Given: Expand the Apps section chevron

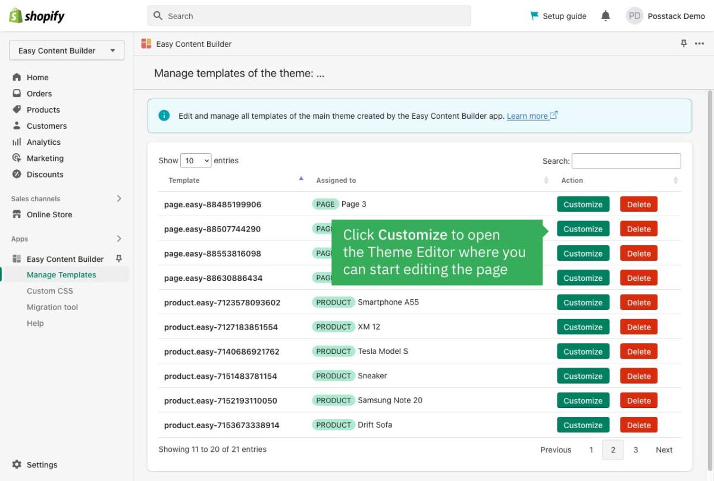Looking at the screenshot, I should pyautogui.click(x=119, y=239).
